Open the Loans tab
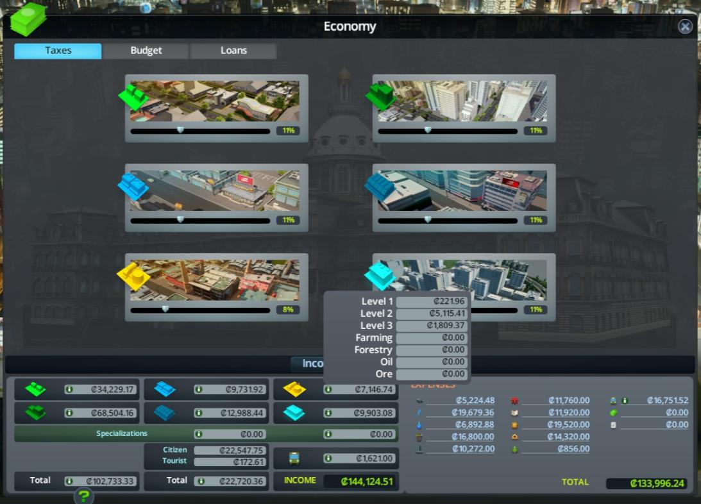 [x=233, y=50]
